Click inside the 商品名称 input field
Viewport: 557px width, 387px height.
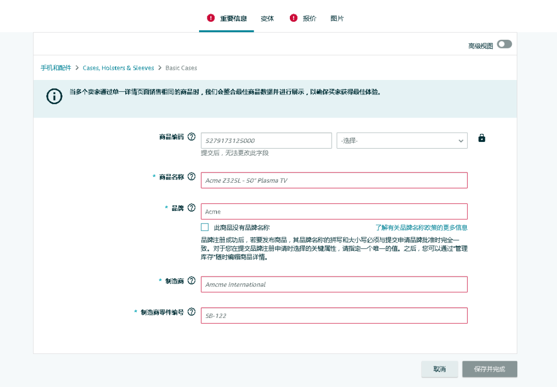coord(334,180)
